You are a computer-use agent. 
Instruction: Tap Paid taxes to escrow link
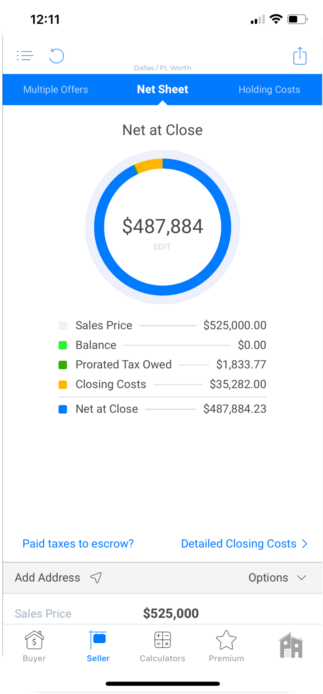[78, 544]
